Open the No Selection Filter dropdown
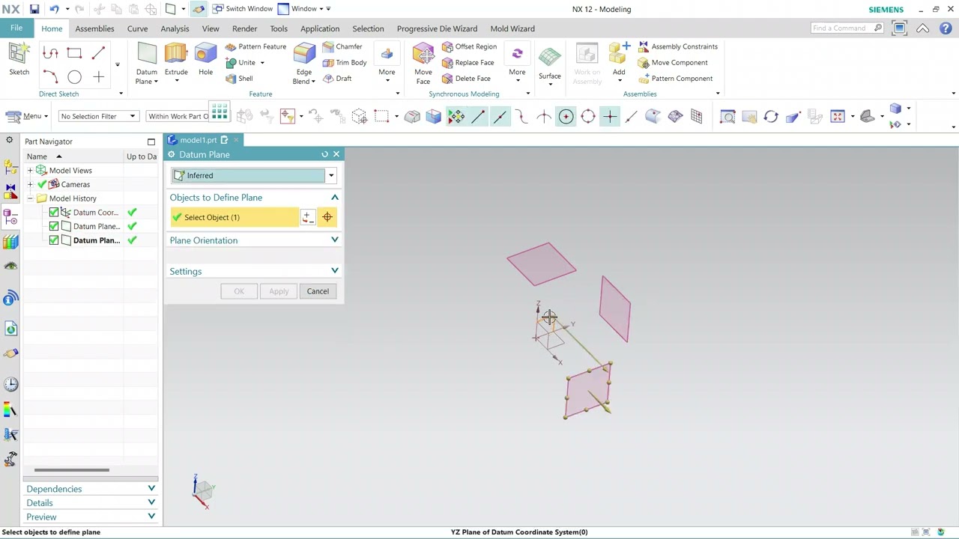Viewport: 959px width, 539px height. click(x=98, y=116)
